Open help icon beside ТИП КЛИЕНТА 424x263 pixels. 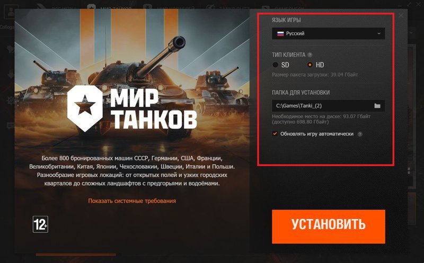[310, 55]
